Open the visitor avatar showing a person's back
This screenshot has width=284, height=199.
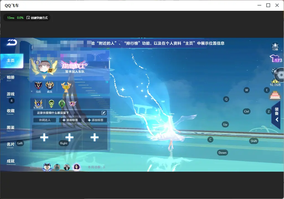[57, 167]
